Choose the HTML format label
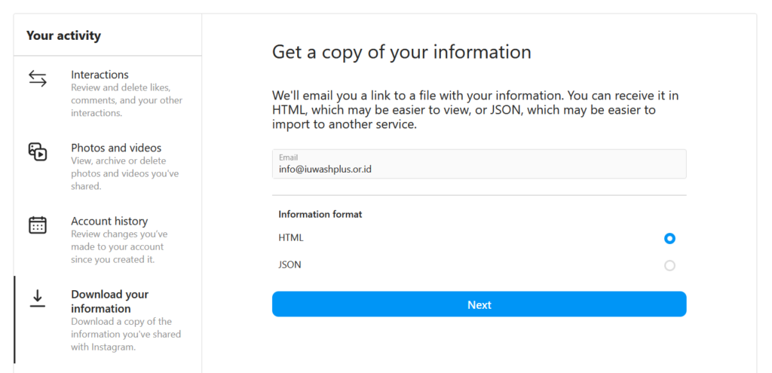 click(x=291, y=238)
